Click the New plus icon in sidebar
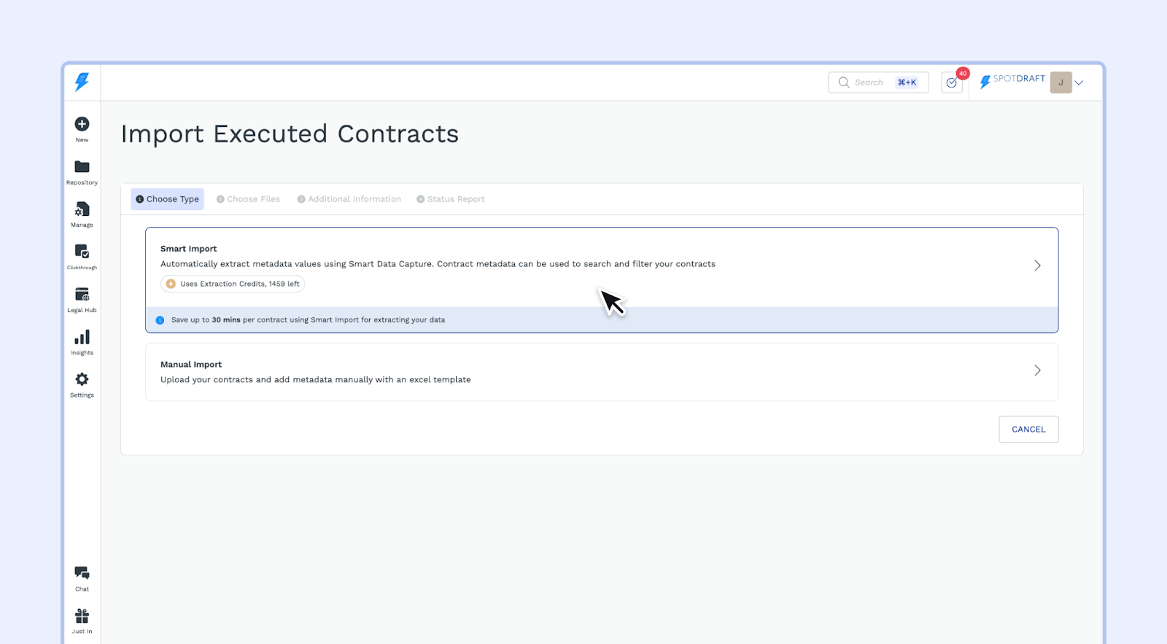 [x=82, y=125]
